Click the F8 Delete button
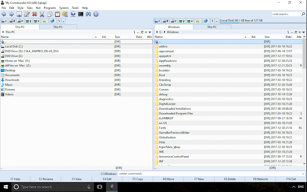Image resolution: width=307 pixels, height=192 pixels. (x=230, y=179)
